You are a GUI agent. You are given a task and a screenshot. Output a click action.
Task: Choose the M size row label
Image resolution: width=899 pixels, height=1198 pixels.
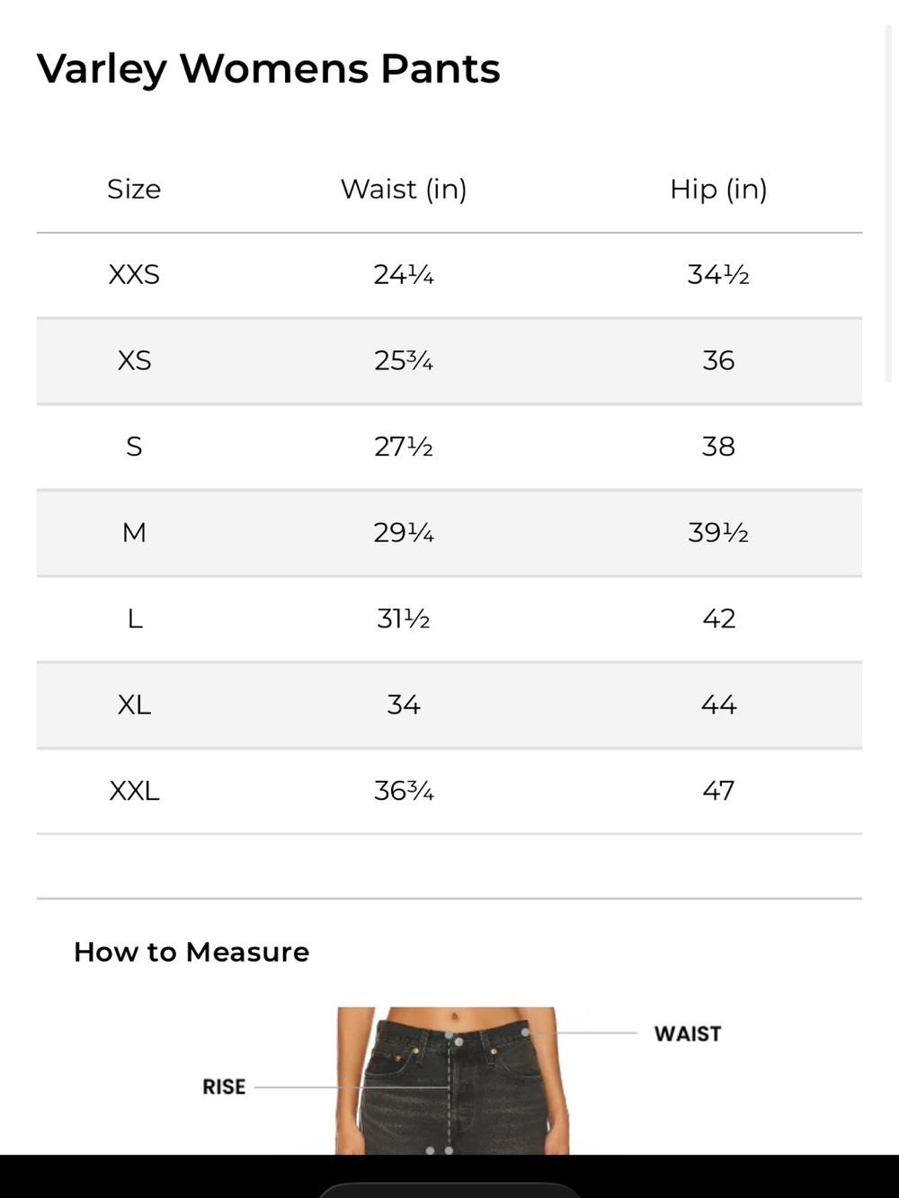click(134, 533)
